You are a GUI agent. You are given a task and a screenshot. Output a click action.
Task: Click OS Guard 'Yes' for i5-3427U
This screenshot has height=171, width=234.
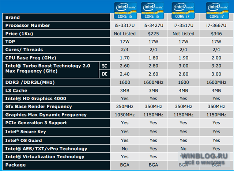click(153, 140)
